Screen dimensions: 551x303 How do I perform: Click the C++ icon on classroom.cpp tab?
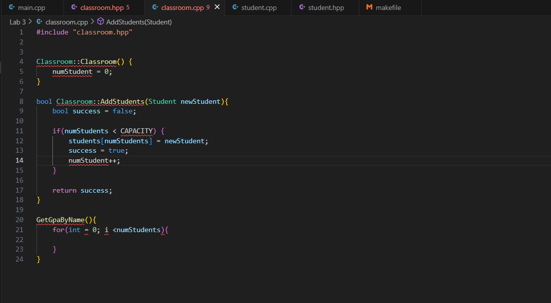pos(155,7)
